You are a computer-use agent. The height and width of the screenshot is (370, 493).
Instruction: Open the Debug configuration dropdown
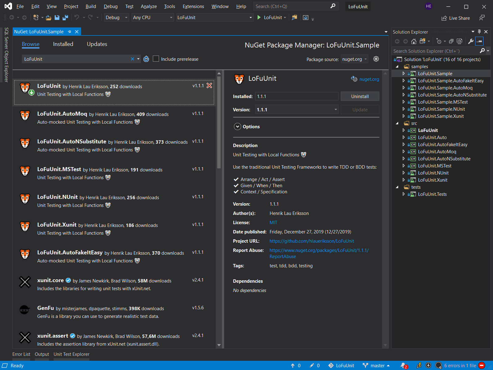point(116,18)
